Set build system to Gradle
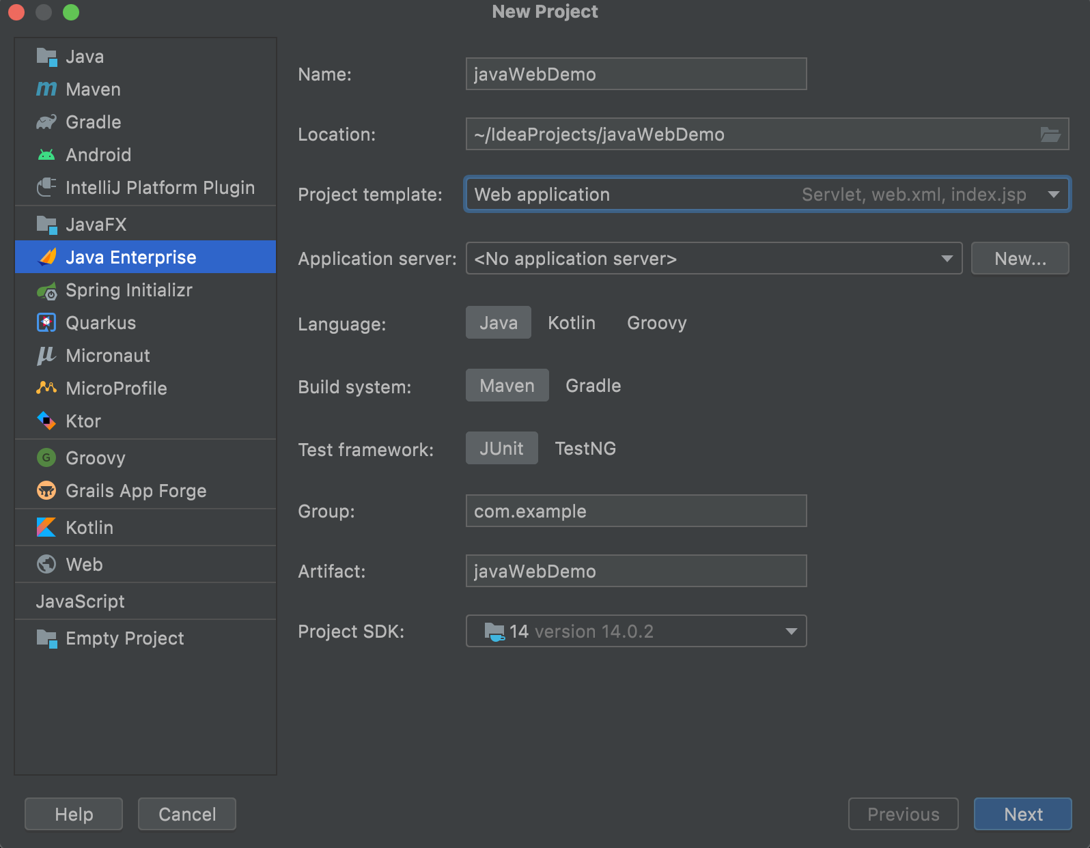1090x848 pixels. pyautogui.click(x=593, y=386)
